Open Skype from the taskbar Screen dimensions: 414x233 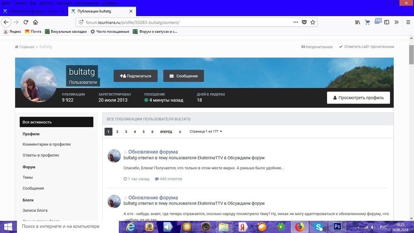[318, 227]
